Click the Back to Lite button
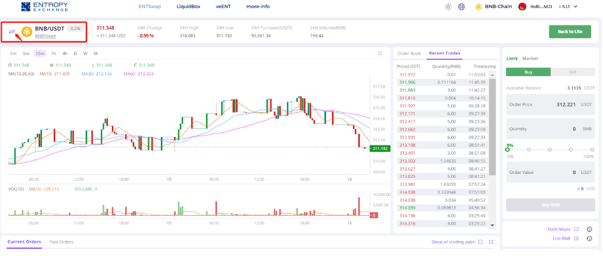Viewport: 603px width, 256px height. click(570, 32)
